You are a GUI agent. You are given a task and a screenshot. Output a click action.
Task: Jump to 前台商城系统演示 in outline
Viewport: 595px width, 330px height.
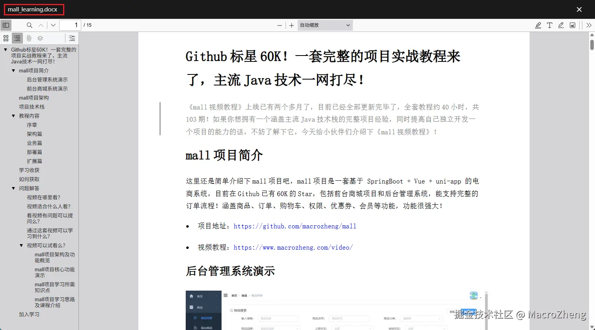click(x=47, y=89)
